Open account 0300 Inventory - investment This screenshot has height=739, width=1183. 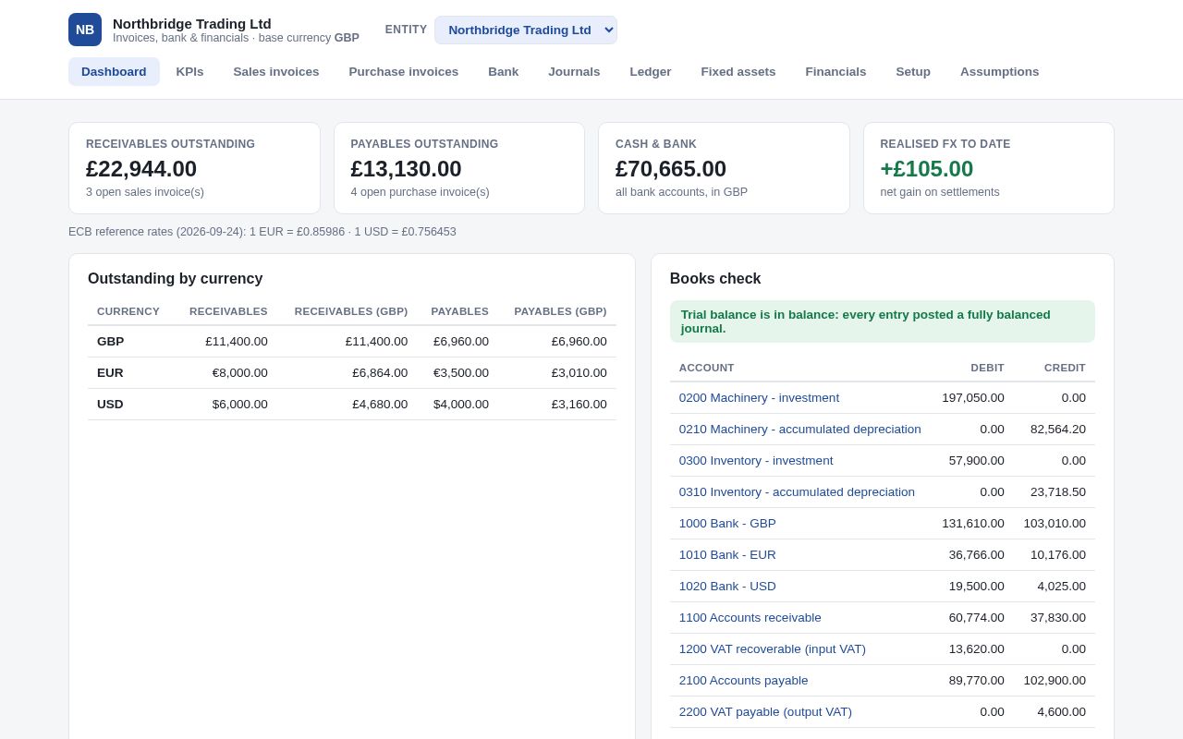pos(756,461)
